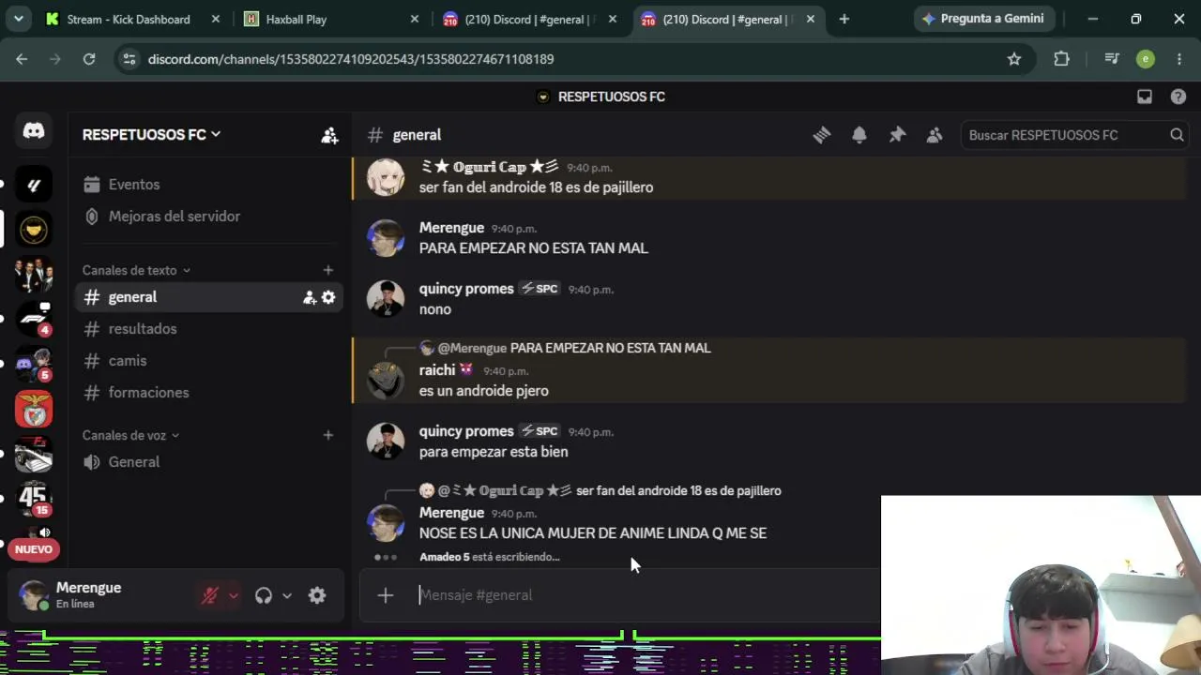Close the Haxball Play tab
This screenshot has height=675, width=1201.
415,19
